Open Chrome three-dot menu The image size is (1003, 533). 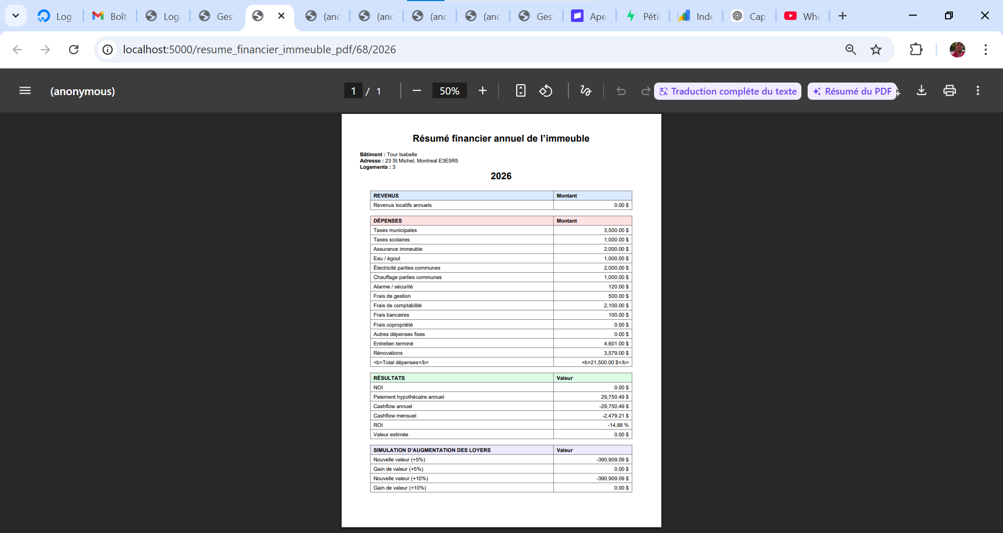point(986,50)
